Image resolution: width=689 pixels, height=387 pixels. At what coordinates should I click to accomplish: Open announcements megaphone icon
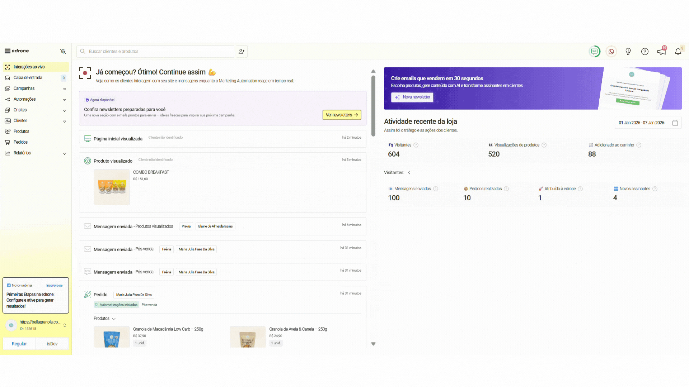661,52
